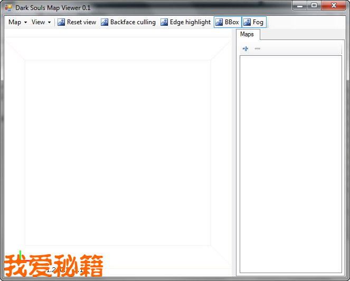Minimize the Map Viewer window
The width and height of the screenshot is (350, 281).
[x=301, y=6]
